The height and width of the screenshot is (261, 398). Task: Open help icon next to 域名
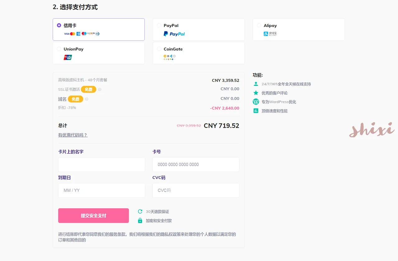pos(87,99)
